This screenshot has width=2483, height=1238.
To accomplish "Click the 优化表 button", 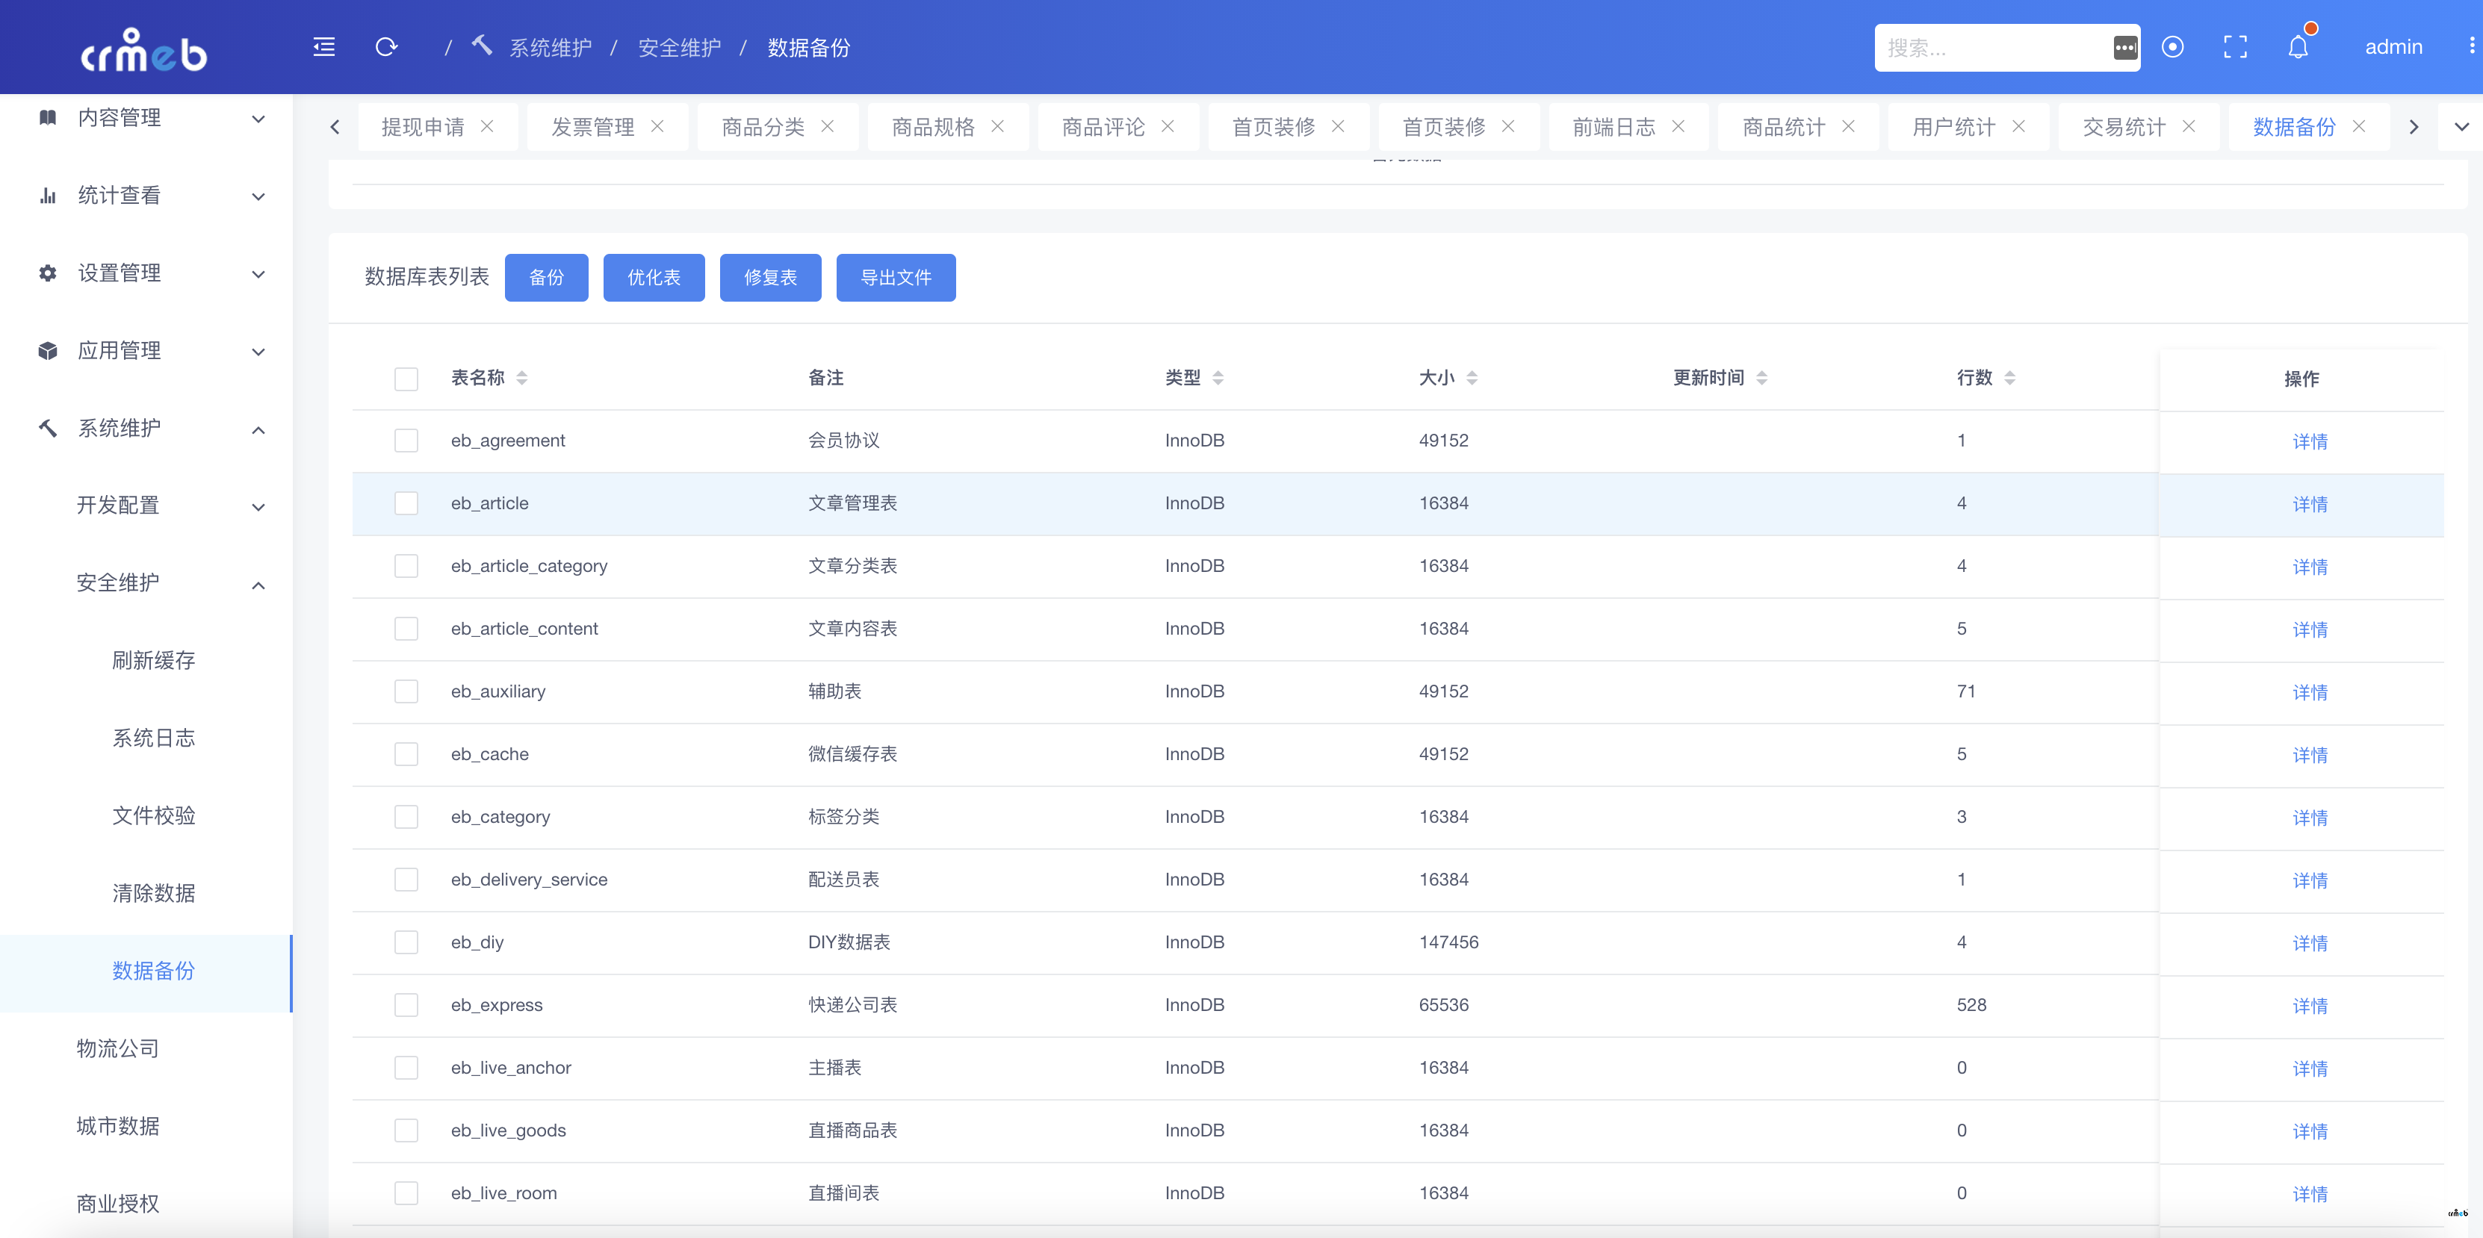I will (x=654, y=278).
